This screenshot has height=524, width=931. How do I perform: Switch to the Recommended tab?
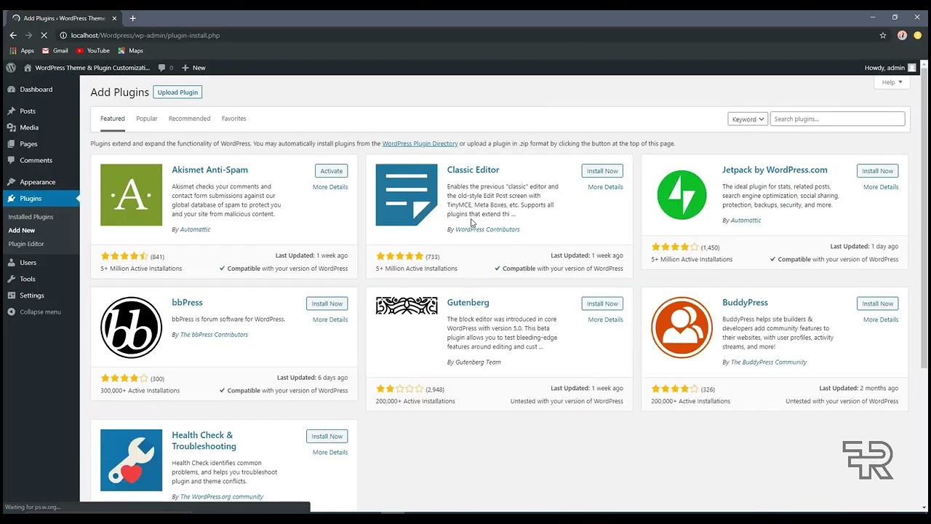tap(189, 119)
